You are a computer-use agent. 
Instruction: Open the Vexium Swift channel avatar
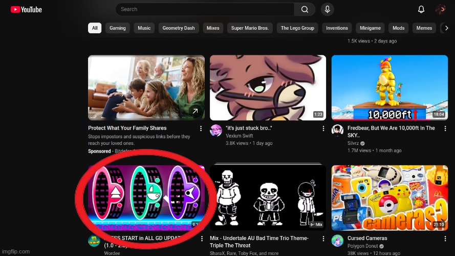(216, 131)
